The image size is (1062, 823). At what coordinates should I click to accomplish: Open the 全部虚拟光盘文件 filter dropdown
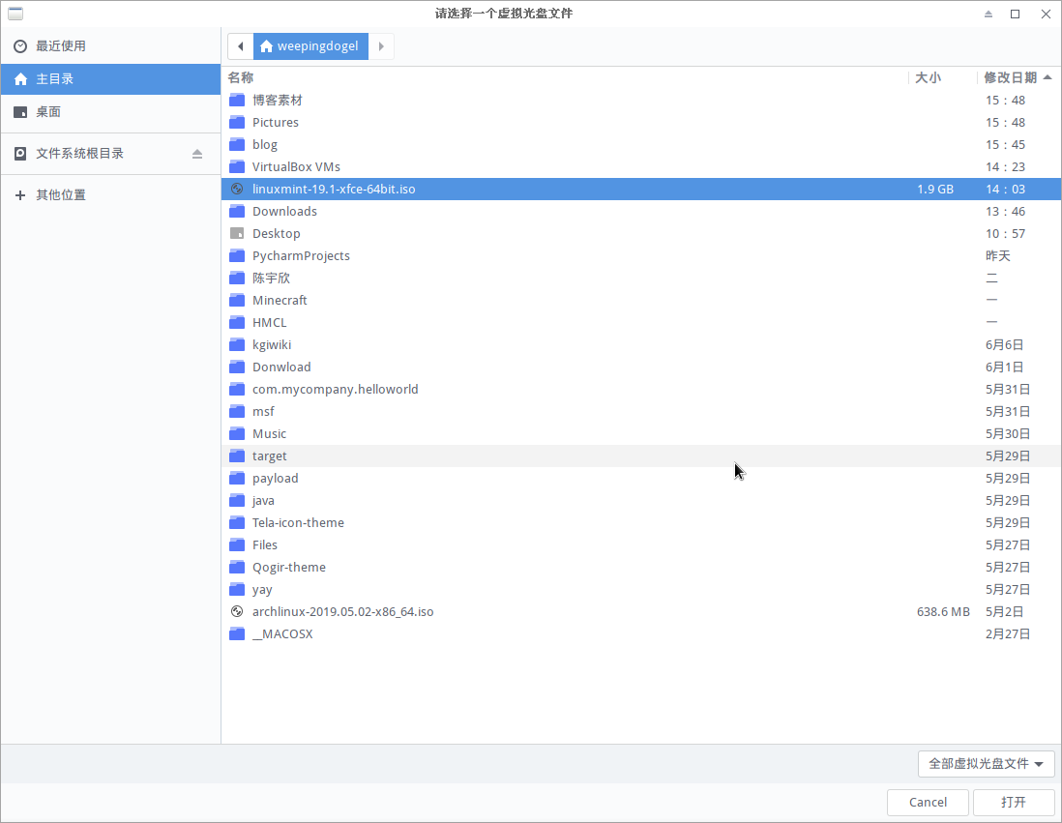point(986,764)
